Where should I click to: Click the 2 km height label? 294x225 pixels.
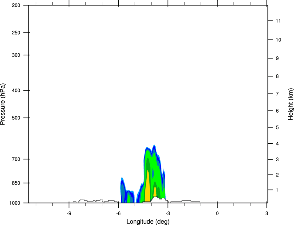coord(277,175)
